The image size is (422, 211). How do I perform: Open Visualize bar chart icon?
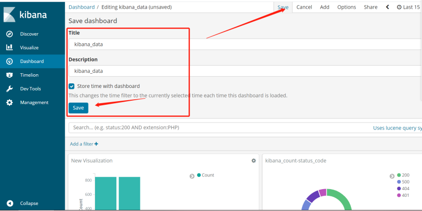10,48
